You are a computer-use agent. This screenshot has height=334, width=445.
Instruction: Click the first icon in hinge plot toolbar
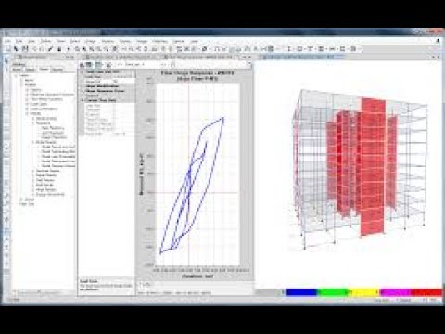[x=83, y=65]
